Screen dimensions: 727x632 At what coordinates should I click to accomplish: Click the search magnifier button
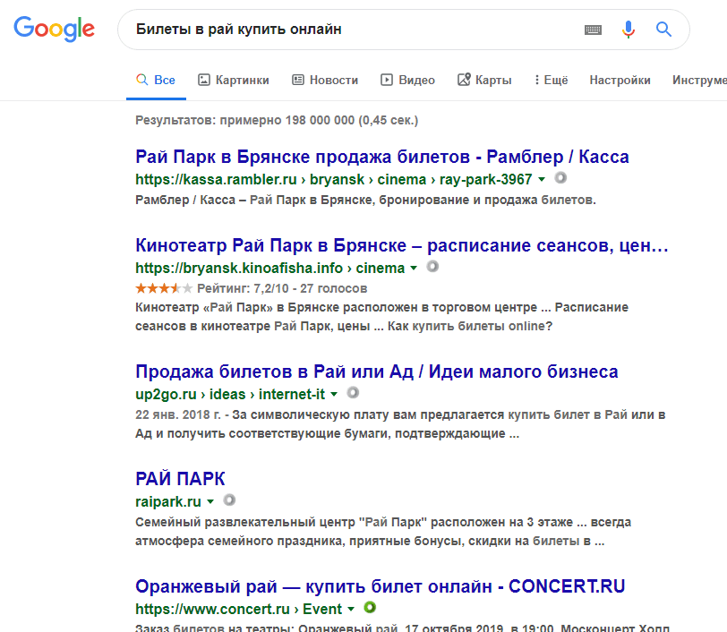point(663,30)
